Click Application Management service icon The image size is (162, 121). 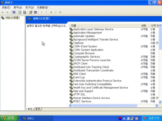71,33
